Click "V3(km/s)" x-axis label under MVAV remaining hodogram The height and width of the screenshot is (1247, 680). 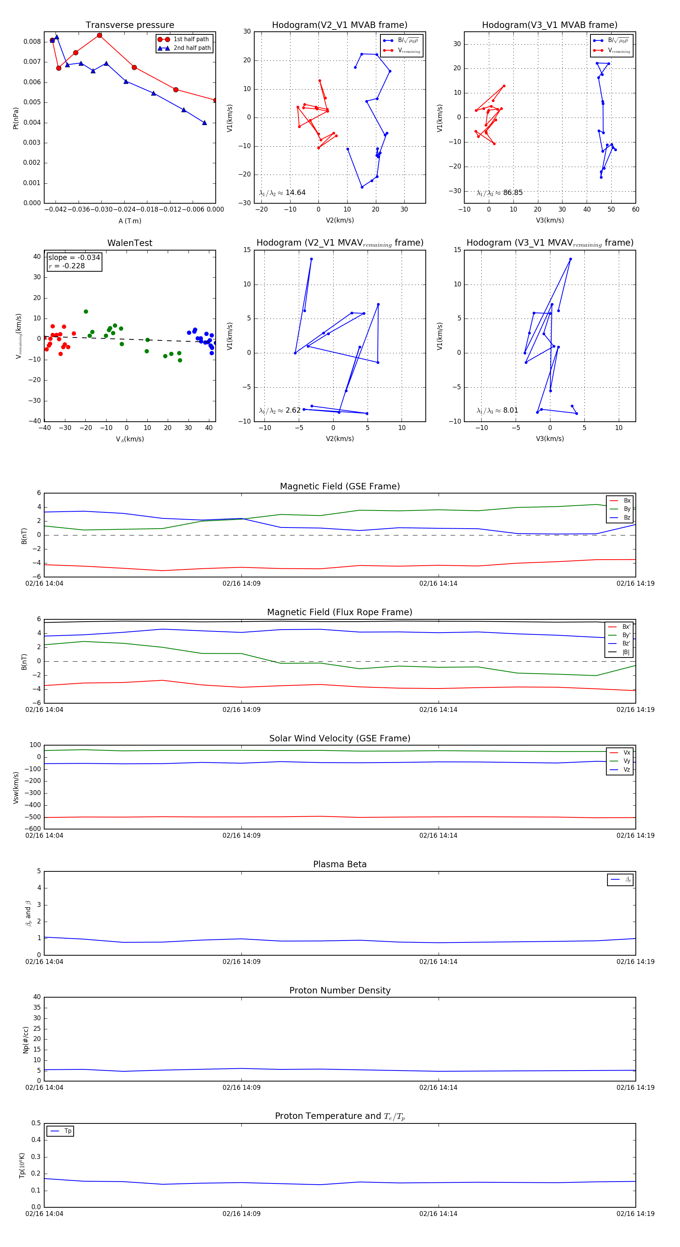coord(550,439)
